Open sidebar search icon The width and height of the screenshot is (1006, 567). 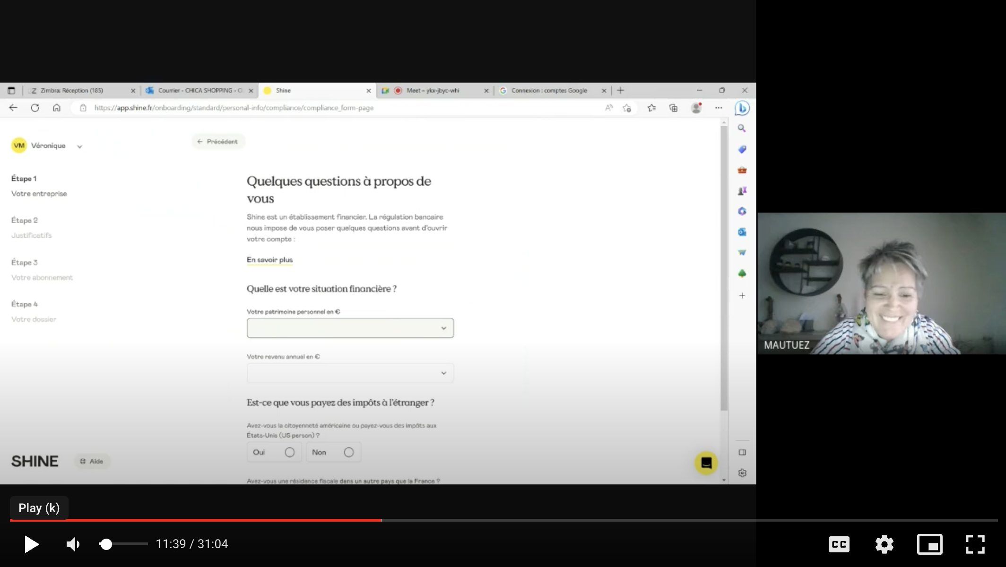[x=742, y=129]
